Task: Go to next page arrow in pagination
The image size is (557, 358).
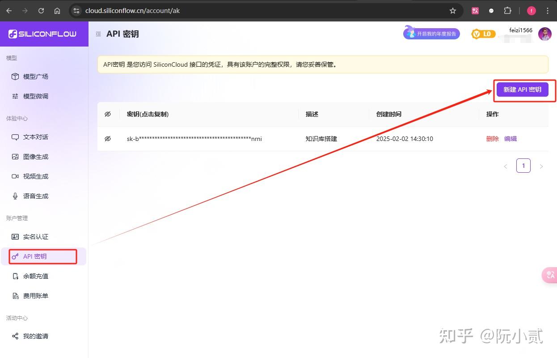Action: (541, 166)
